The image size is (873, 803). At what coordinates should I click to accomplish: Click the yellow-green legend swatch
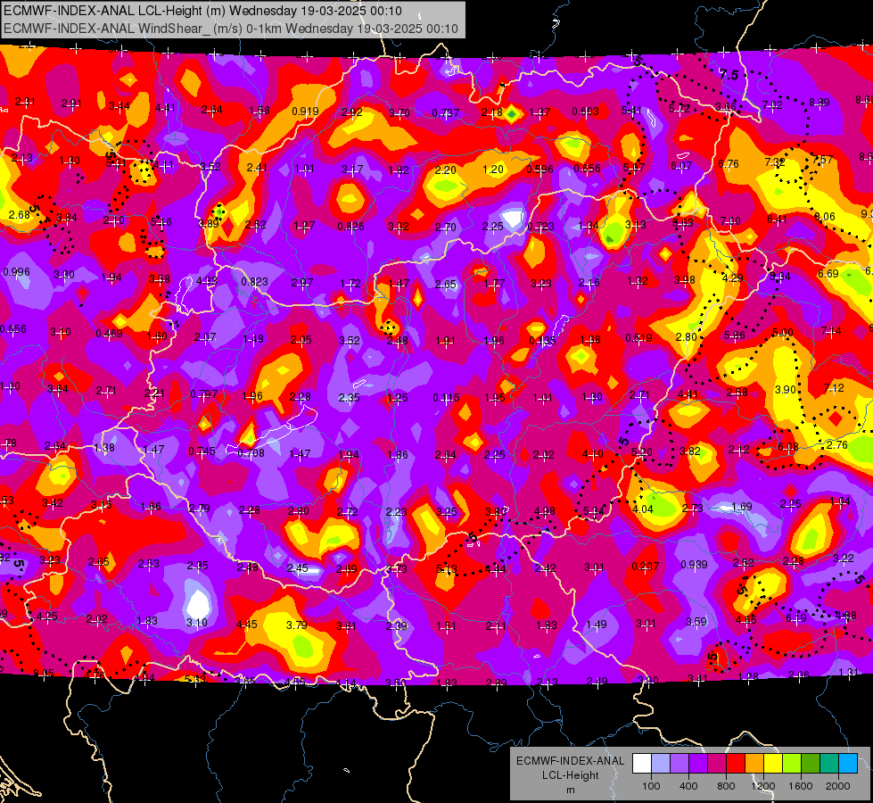[x=791, y=764]
